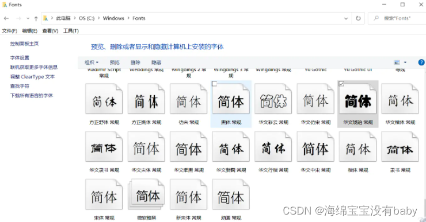Click the 查找字符 link
This screenshot has width=426, height=222.
(x=20, y=86)
